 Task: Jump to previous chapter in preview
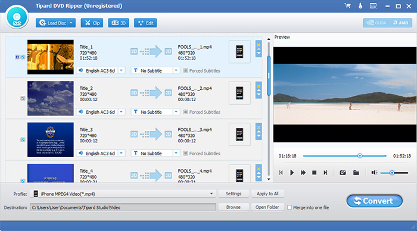tap(281, 173)
